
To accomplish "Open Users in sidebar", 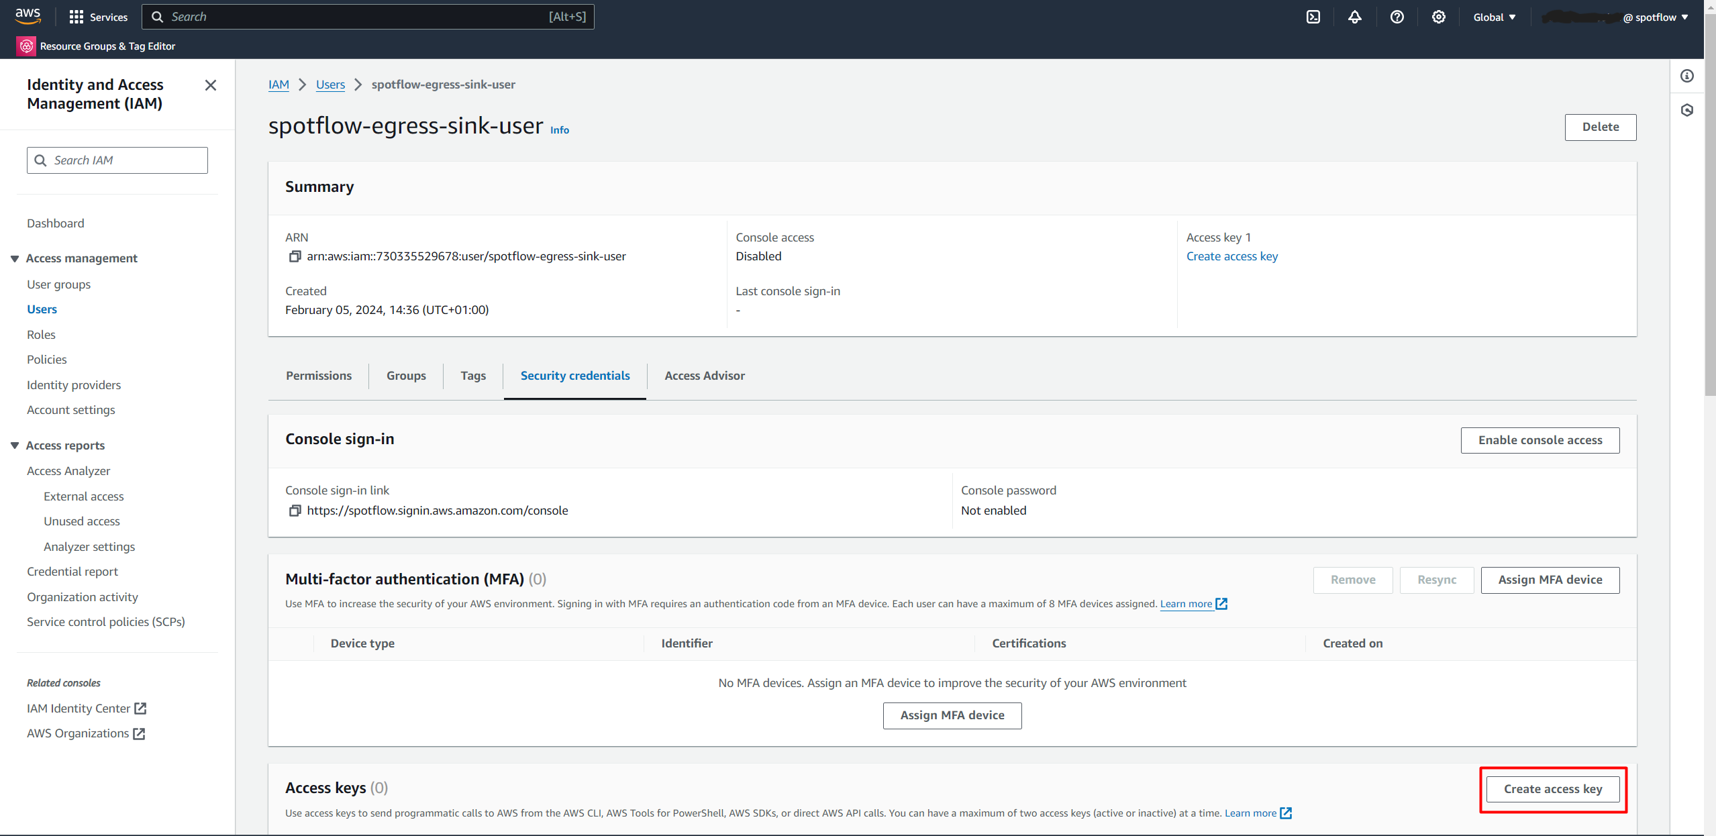I will (42, 309).
